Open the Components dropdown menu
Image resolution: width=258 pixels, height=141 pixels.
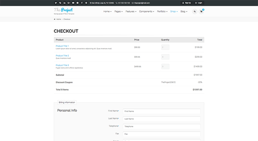(x=147, y=11)
